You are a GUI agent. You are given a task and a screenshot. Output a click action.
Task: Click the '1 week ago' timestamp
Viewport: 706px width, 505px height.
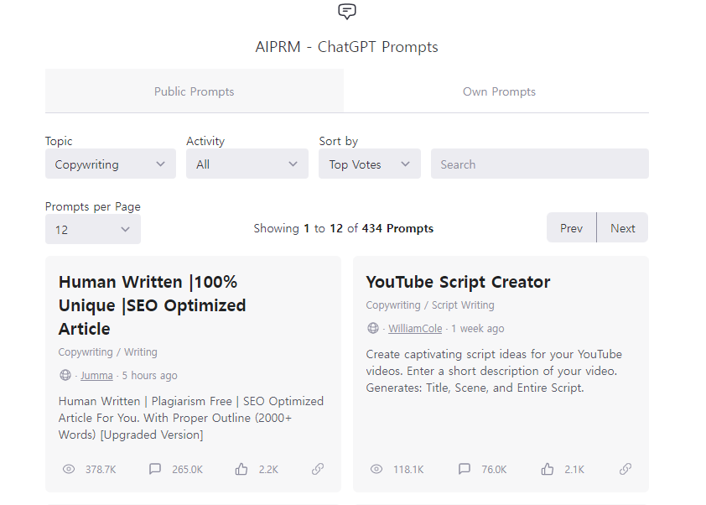point(478,328)
